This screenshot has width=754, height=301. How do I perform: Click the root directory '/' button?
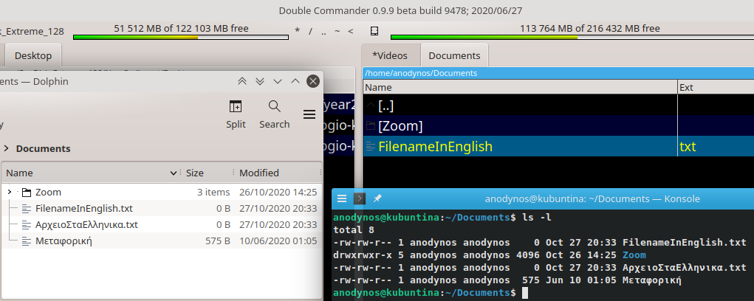click(311, 31)
